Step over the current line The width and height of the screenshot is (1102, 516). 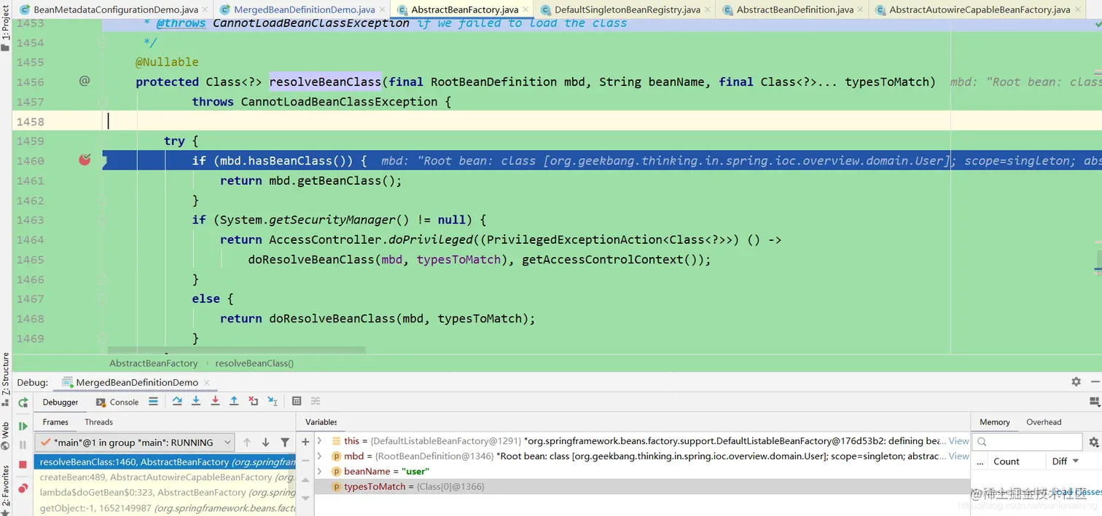coord(177,401)
